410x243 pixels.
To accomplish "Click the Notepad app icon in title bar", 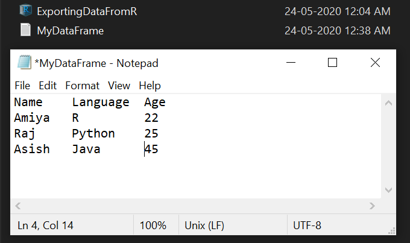I will click(24, 62).
